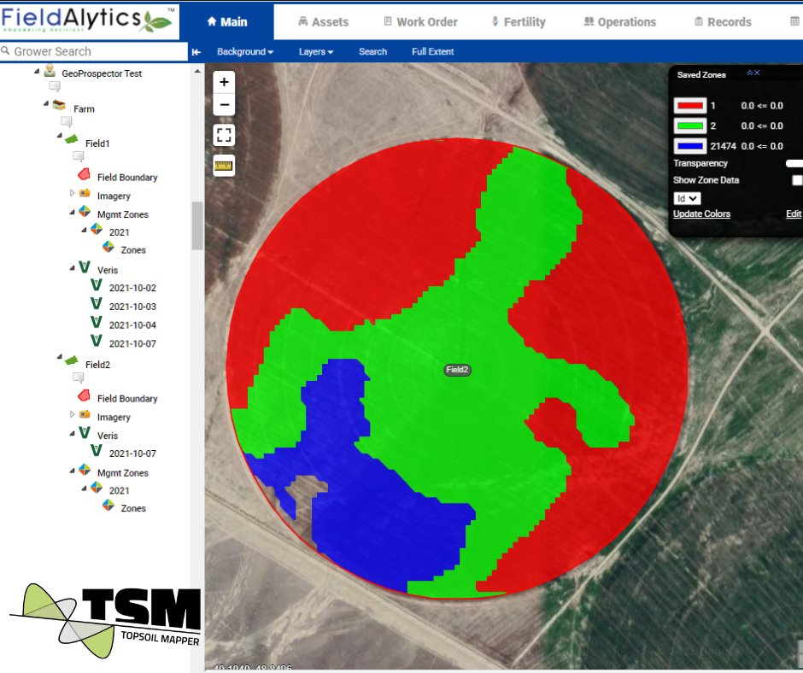
Task: Click the comment icon under Farm
Action: [x=67, y=121]
